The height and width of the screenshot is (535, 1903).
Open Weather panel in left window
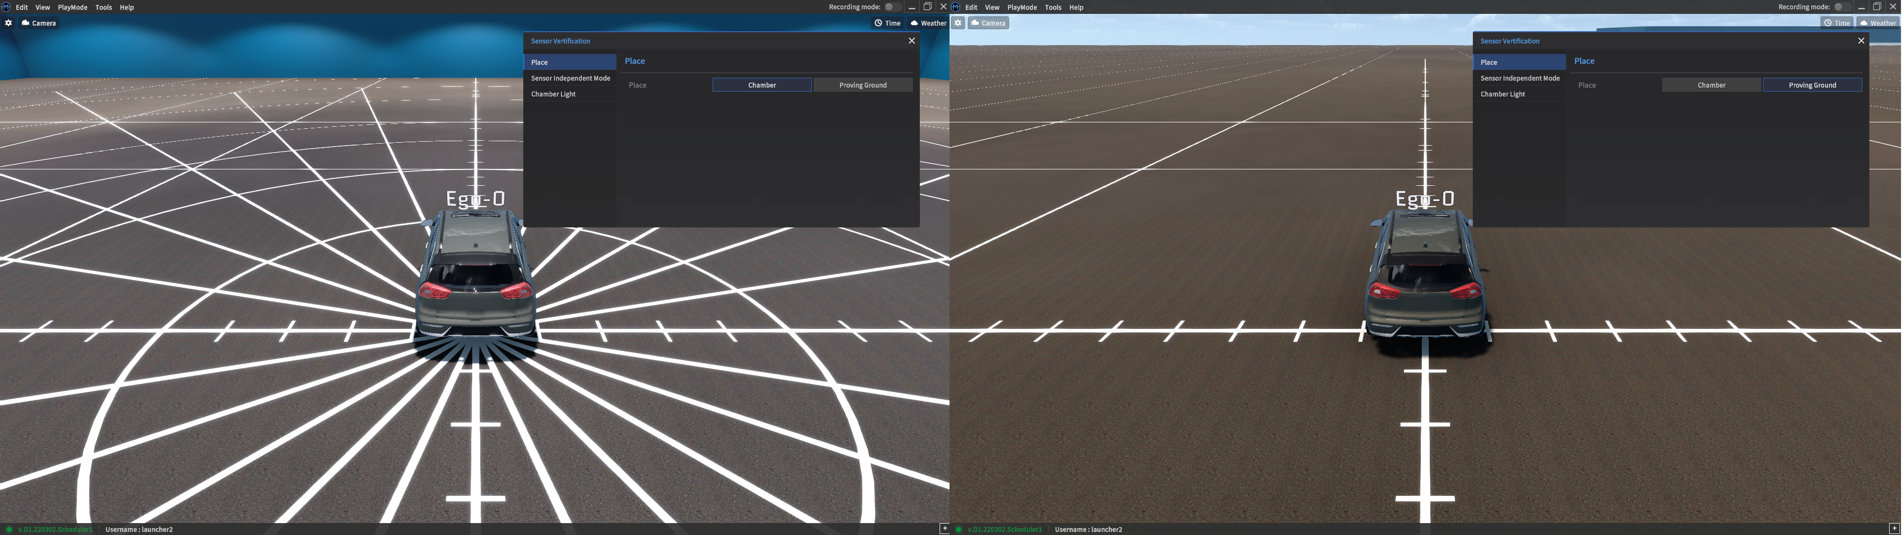pos(928,23)
